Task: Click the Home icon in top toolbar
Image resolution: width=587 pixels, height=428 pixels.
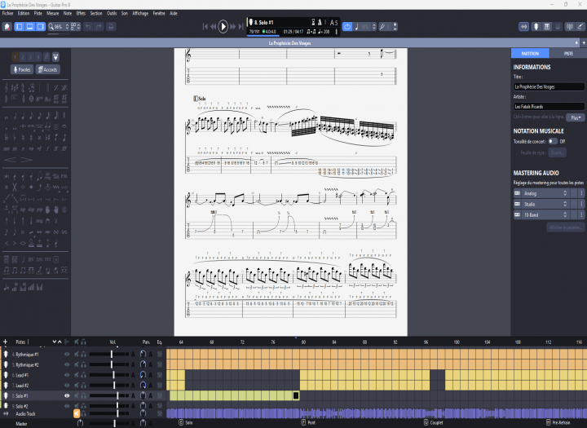Action: (x=7, y=26)
